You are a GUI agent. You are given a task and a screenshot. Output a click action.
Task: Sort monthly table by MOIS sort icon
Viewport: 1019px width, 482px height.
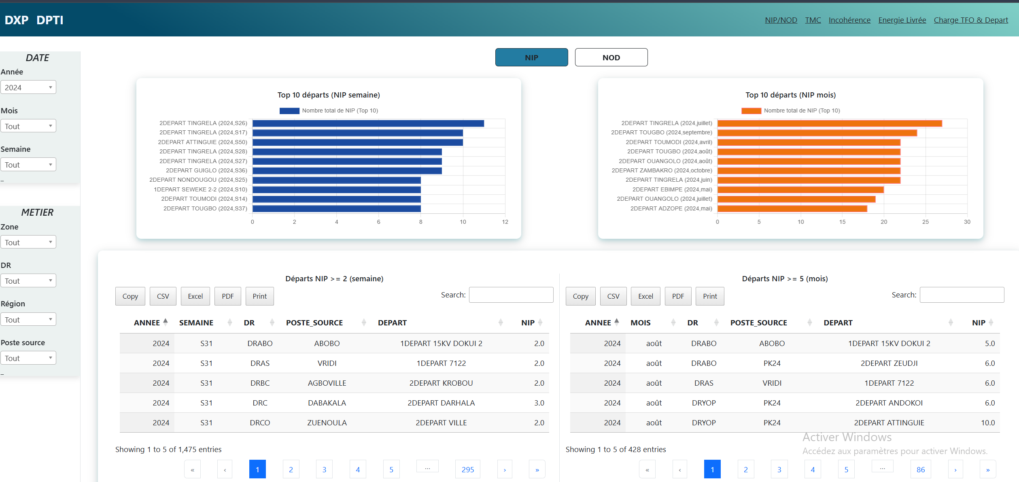coord(673,323)
